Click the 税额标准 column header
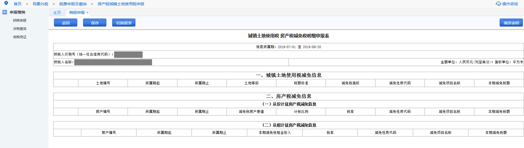 tap(301, 83)
